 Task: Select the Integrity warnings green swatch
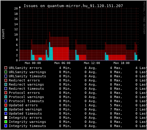pos(6,122)
